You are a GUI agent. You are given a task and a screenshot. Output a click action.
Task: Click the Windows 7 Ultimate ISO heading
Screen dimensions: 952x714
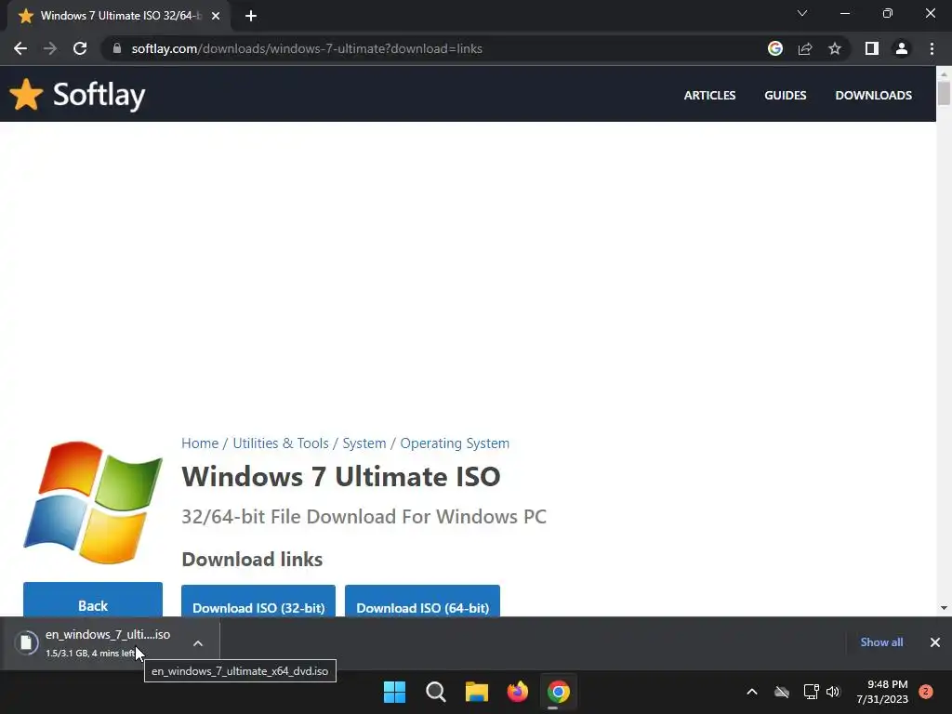click(x=340, y=477)
